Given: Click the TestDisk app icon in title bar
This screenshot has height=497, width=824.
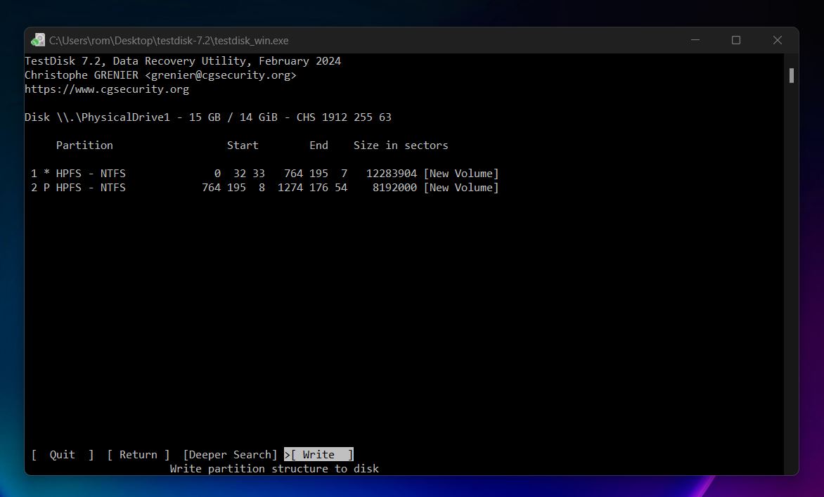Looking at the screenshot, I should pyautogui.click(x=38, y=41).
